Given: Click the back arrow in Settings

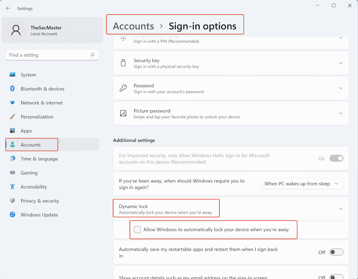Looking at the screenshot, I should (x=8, y=8).
